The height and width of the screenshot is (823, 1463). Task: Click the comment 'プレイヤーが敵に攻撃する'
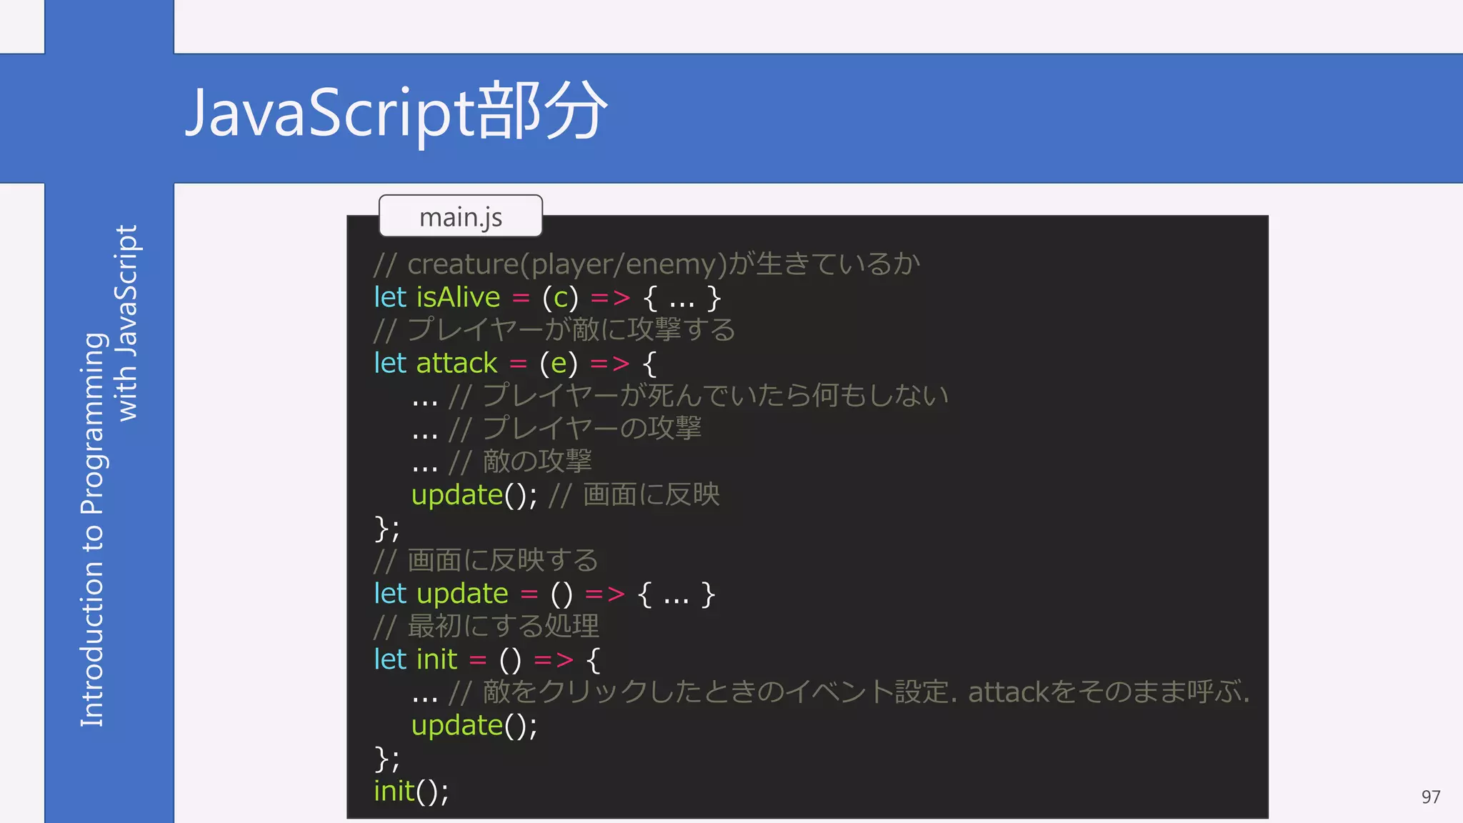click(x=554, y=330)
